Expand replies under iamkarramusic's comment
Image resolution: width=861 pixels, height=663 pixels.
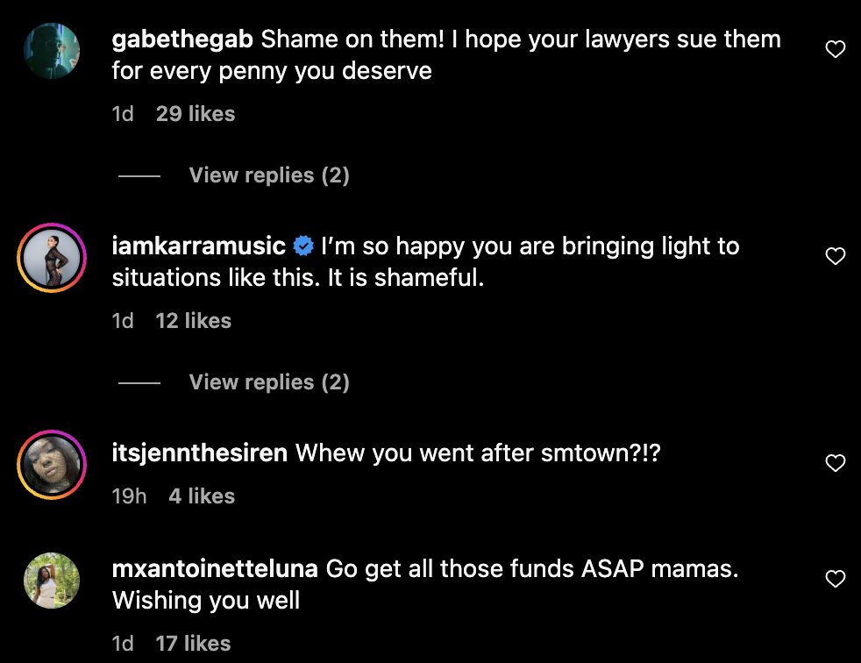[x=268, y=382]
